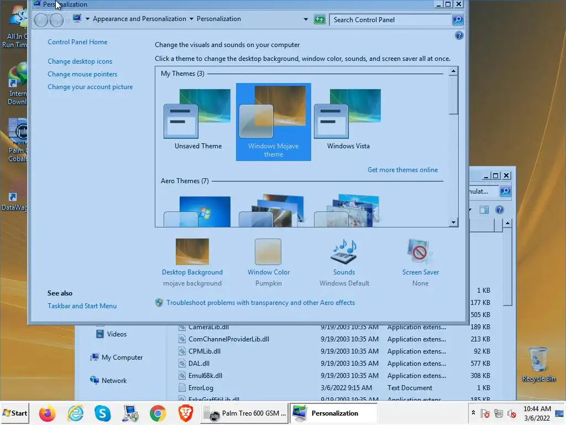
Task: Go forward with the forward arrow button
Action: coord(56,20)
